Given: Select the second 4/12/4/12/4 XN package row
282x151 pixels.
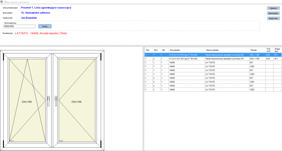Looking at the screenshot, I should pos(213,59).
